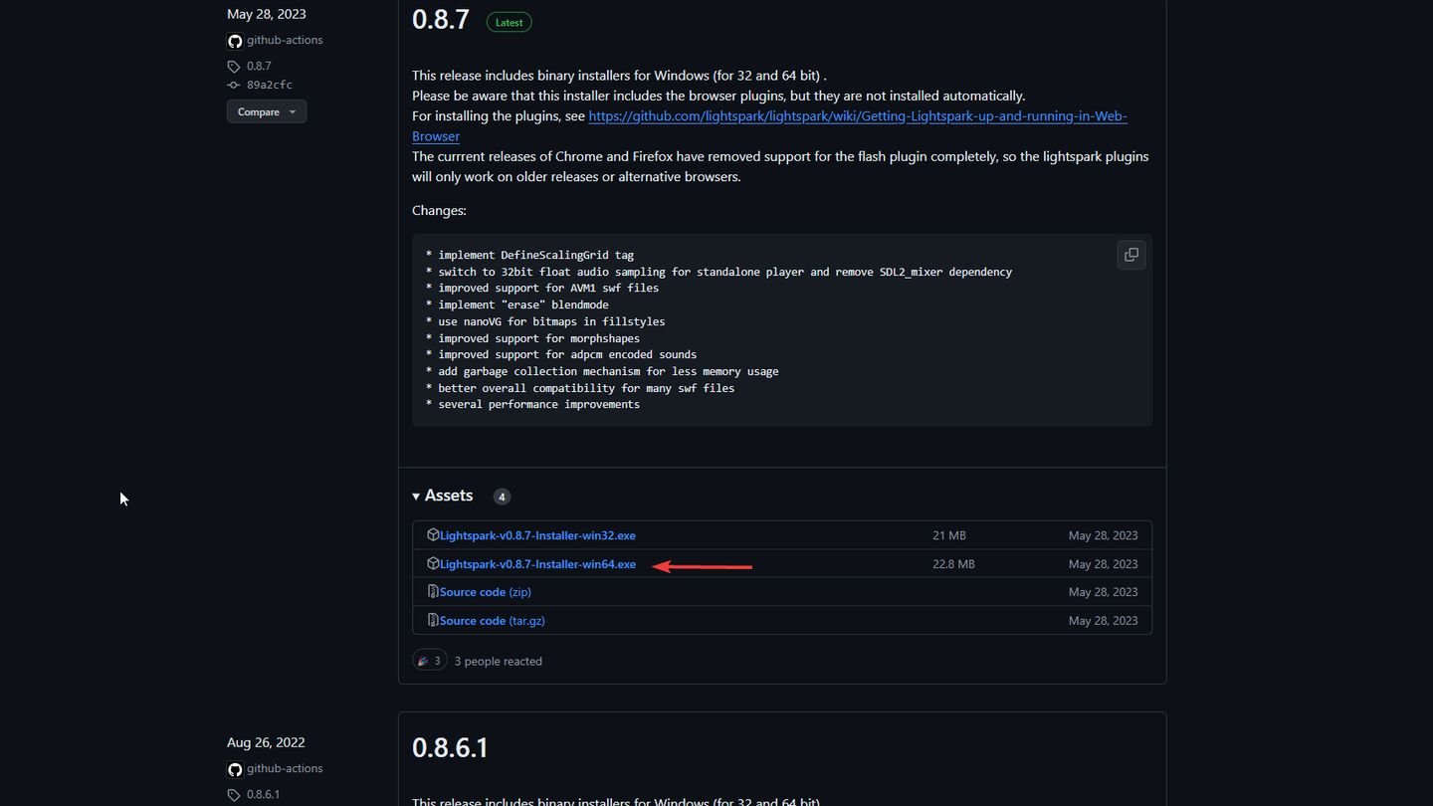The width and height of the screenshot is (1433, 806).
Task: Click the tag icon beside 0.8.7
Action: click(x=234, y=67)
